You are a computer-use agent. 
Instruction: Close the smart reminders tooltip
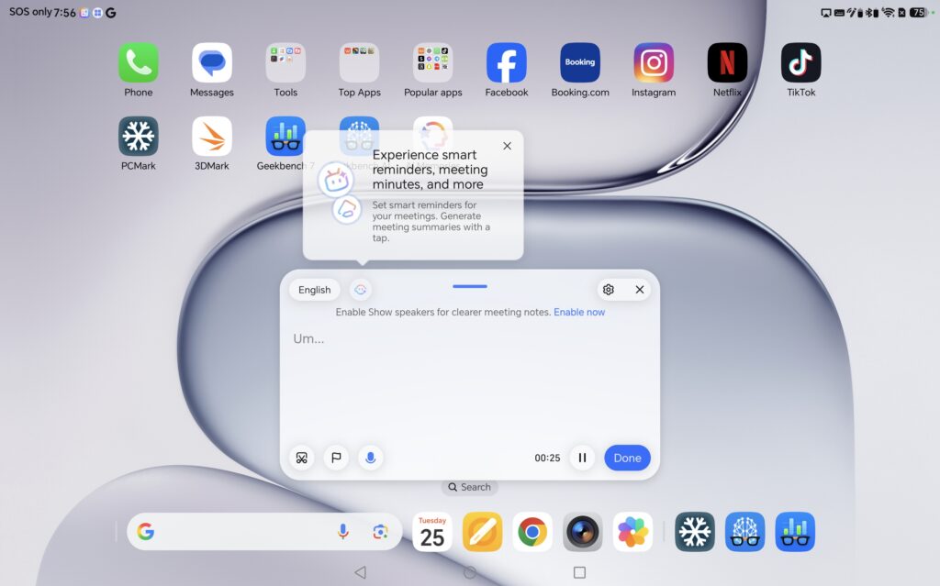pos(507,146)
